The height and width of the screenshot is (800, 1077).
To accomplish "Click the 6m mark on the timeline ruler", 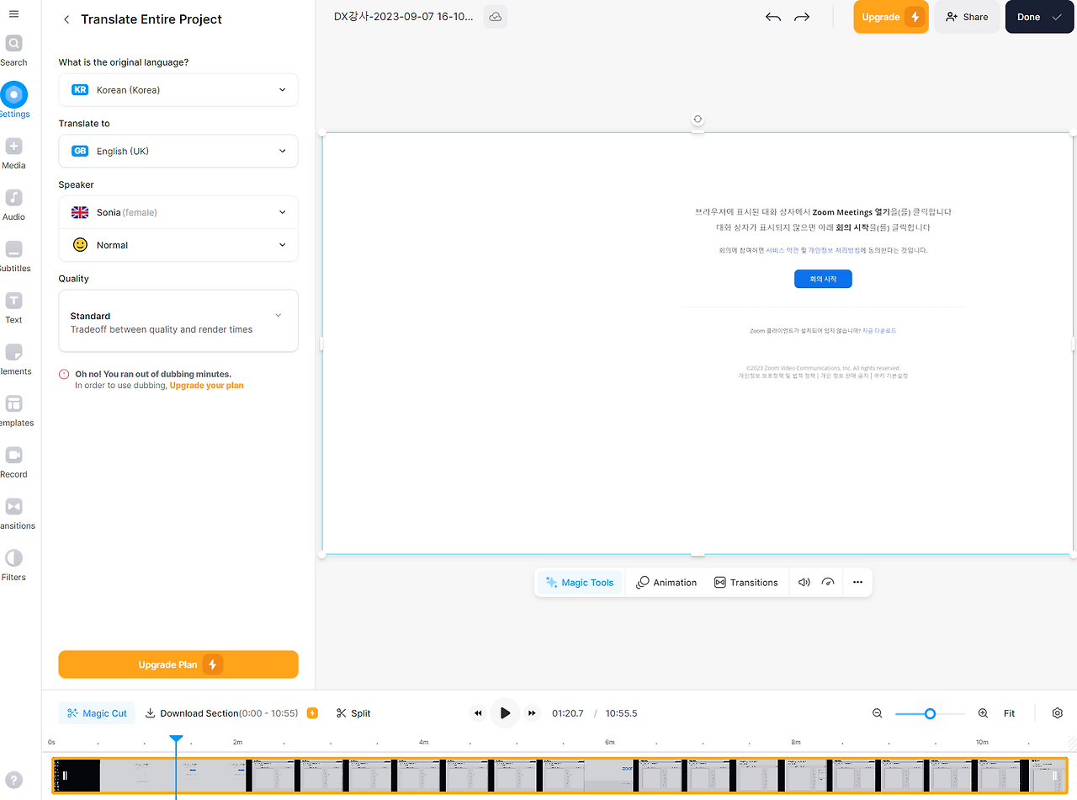I will tap(609, 742).
